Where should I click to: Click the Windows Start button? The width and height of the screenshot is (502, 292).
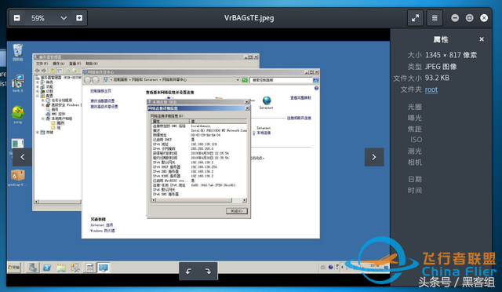pyautogui.click(x=14, y=268)
